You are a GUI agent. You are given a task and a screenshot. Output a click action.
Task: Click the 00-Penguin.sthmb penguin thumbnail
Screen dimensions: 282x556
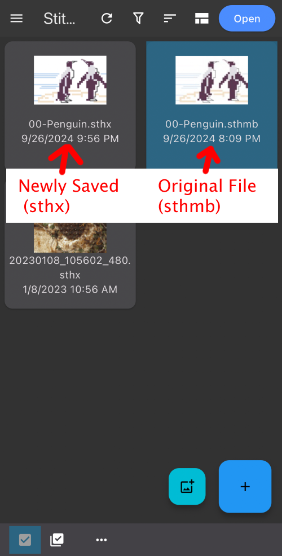(x=211, y=80)
